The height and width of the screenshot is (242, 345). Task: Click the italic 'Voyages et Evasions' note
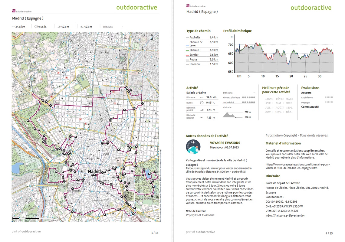[200, 215]
